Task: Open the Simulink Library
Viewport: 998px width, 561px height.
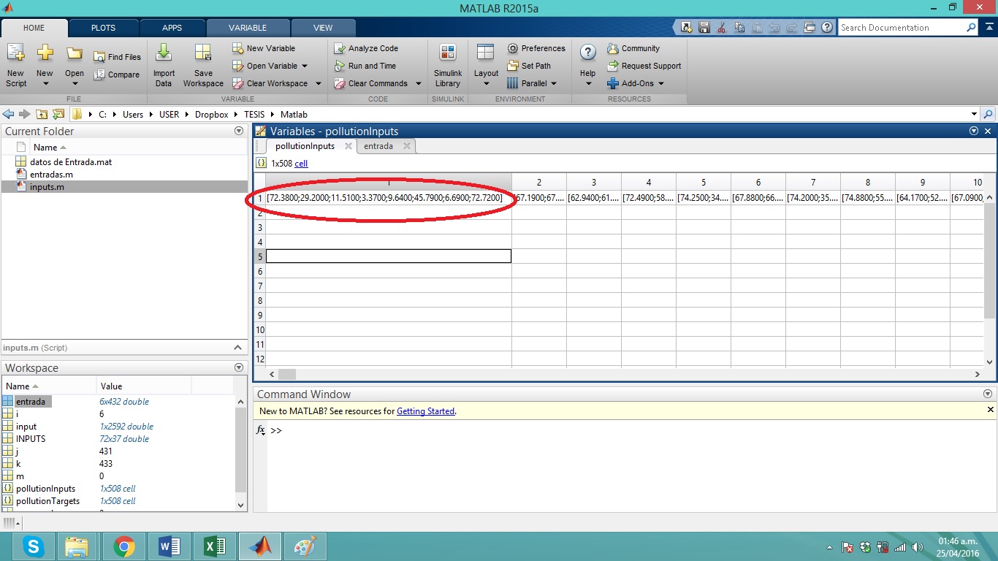Action: click(x=448, y=65)
